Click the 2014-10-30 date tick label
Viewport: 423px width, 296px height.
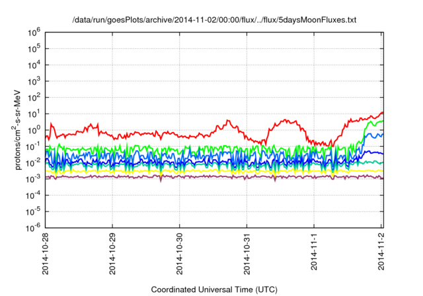(180, 254)
